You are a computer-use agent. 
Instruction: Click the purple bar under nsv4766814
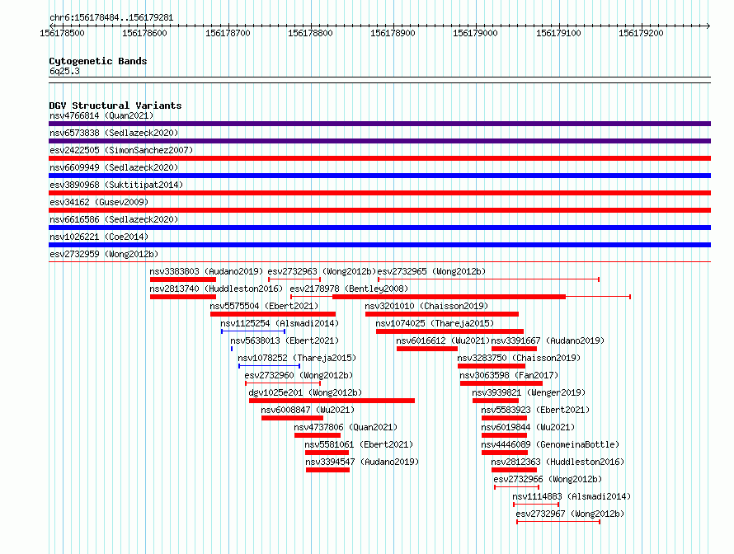click(x=379, y=124)
